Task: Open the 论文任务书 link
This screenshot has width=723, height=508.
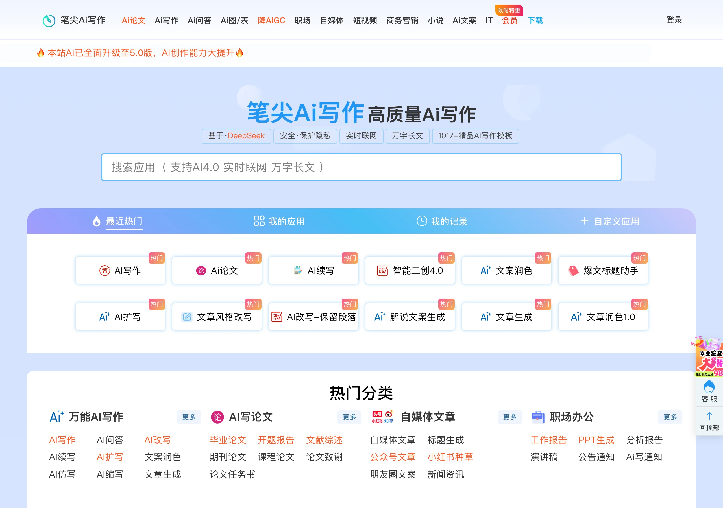Action: tap(232, 474)
